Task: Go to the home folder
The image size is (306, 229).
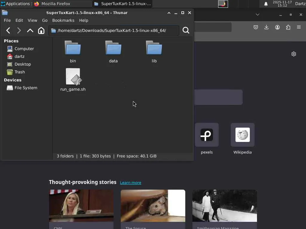Action: point(41,31)
